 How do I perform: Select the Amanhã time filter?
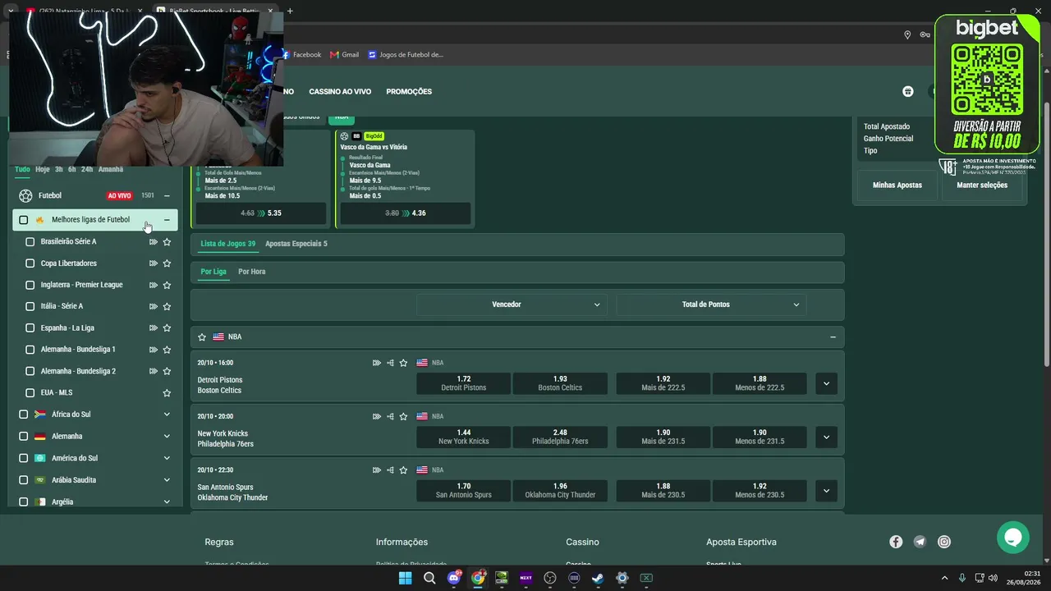(111, 169)
